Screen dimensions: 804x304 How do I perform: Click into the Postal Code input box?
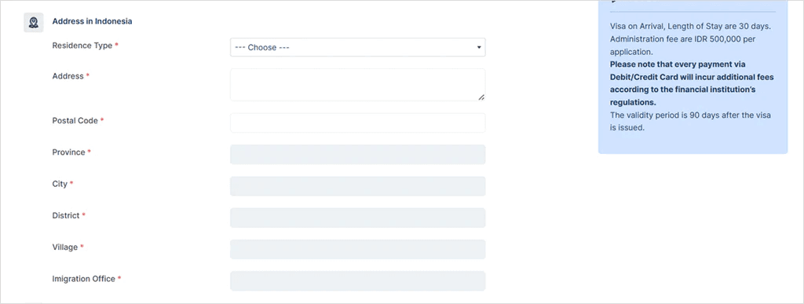[x=357, y=123]
